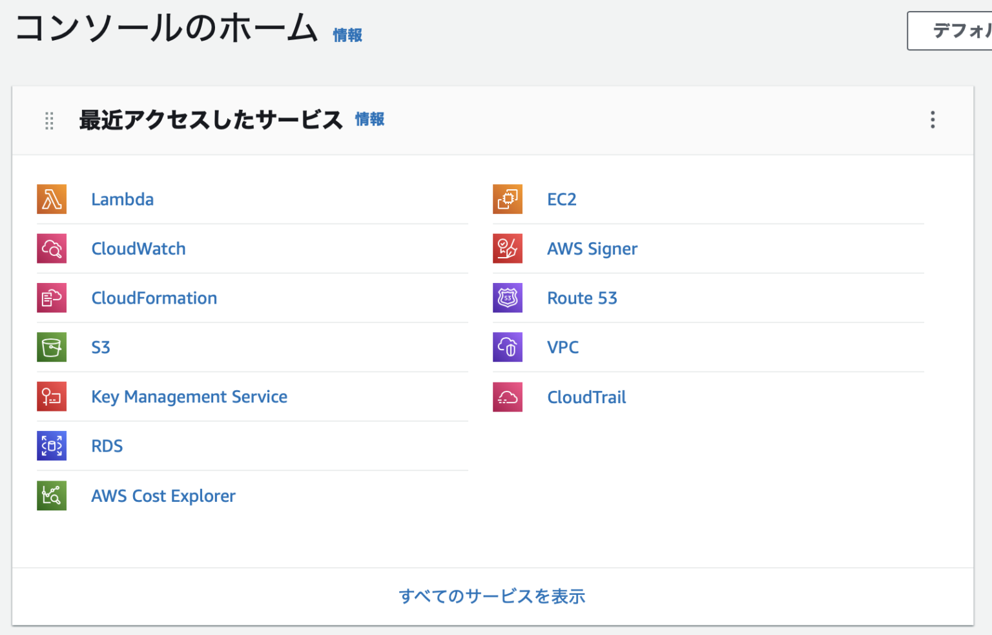992x635 pixels.
Task: Open Route 53 via its shield icon
Action: click(x=508, y=298)
